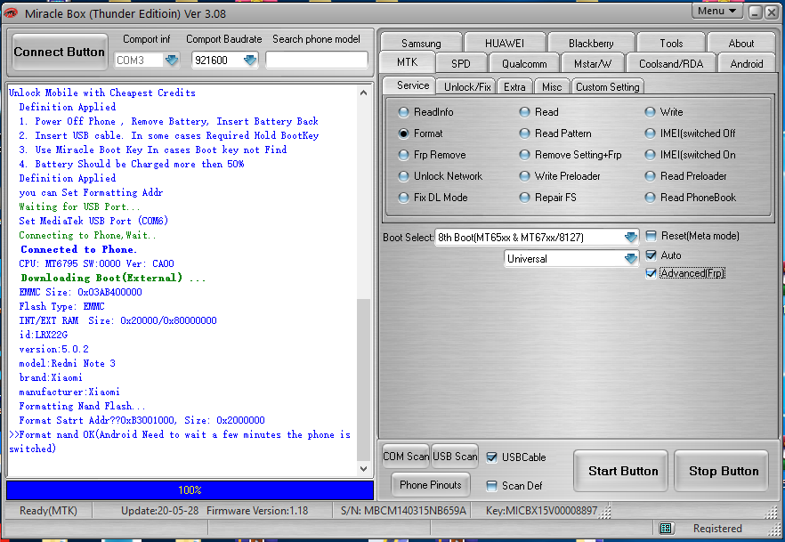
Task: Switch to the Qualcomm tab
Action: [x=524, y=63]
